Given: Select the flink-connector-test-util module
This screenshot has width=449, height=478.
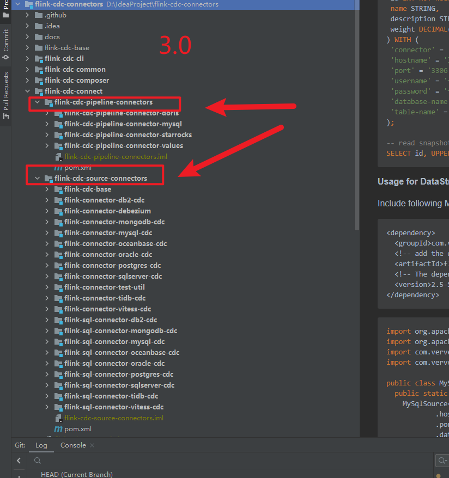Looking at the screenshot, I should click(x=104, y=287).
